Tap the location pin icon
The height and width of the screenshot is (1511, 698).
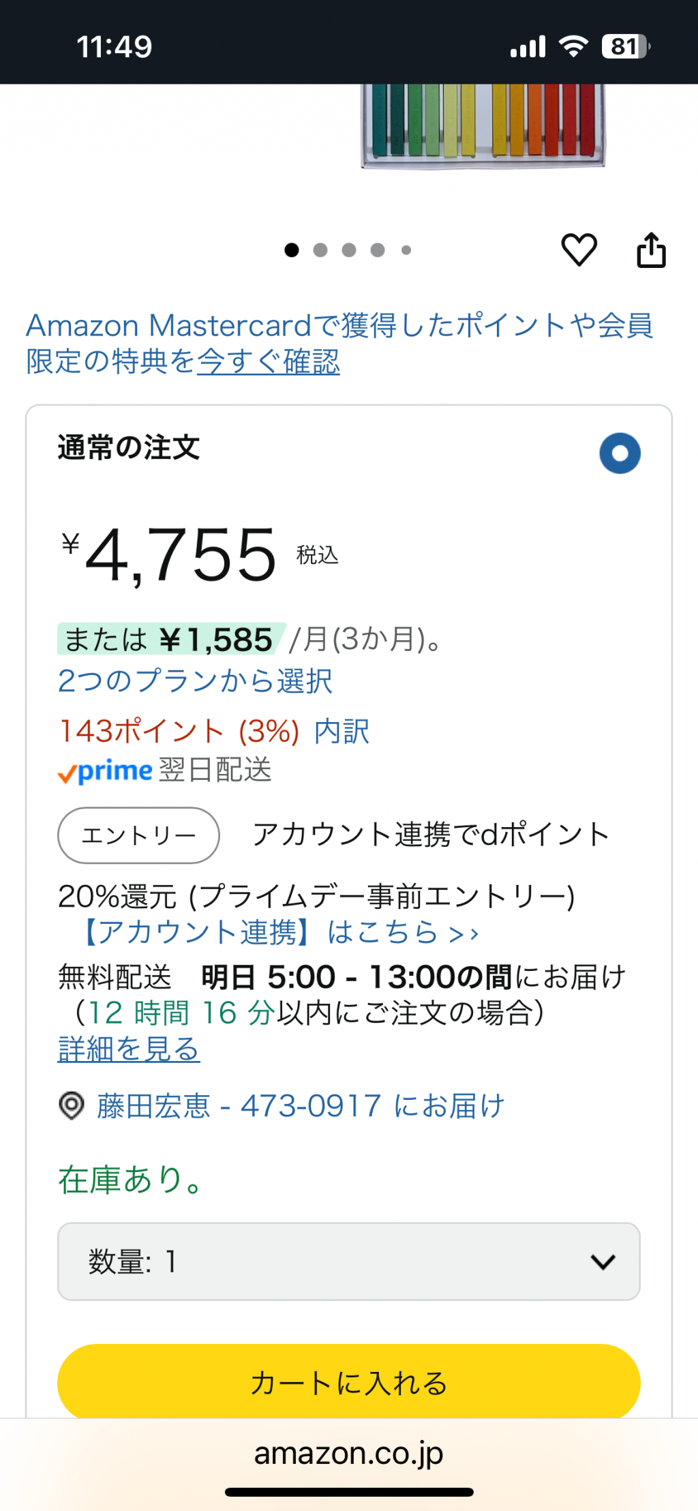pyautogui.click(x=72, y=1105)
